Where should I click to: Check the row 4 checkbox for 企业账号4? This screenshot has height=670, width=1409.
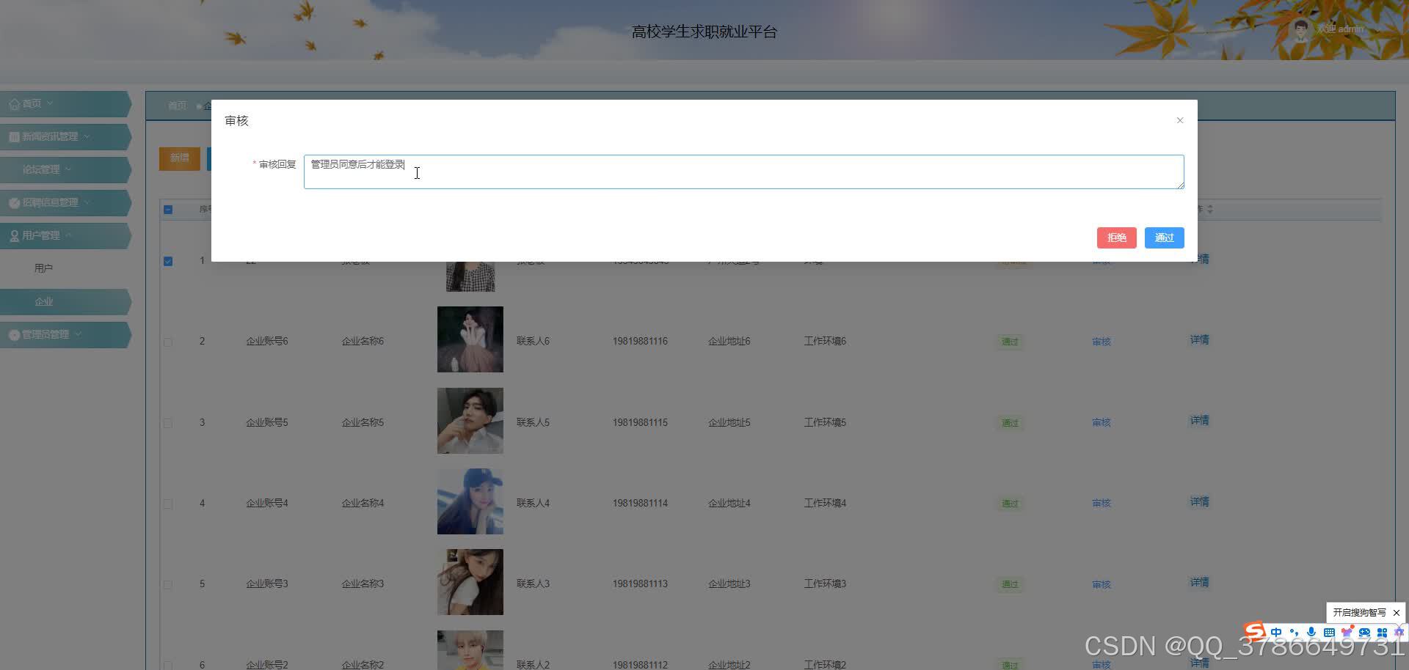click(x=168, y=504)
